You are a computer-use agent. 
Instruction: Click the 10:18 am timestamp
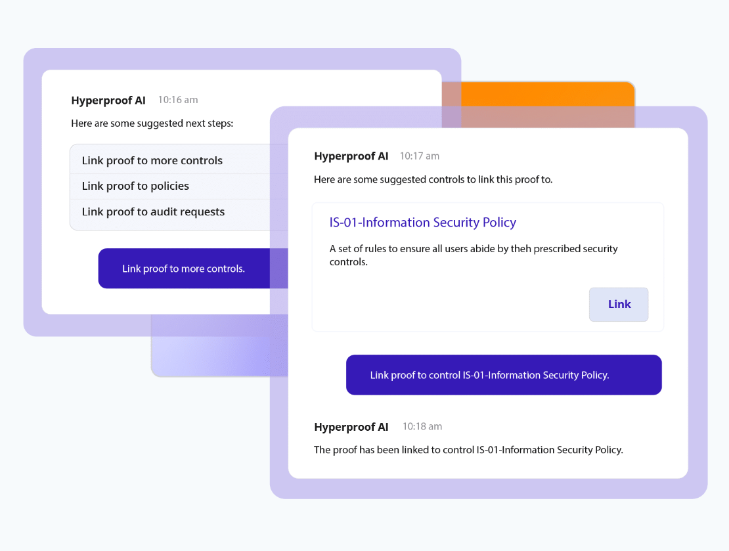tap(422, 427)
